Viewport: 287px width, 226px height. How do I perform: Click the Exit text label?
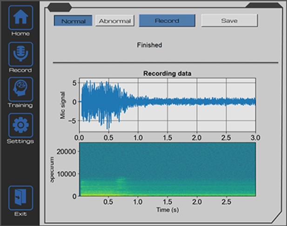(20, 214)
